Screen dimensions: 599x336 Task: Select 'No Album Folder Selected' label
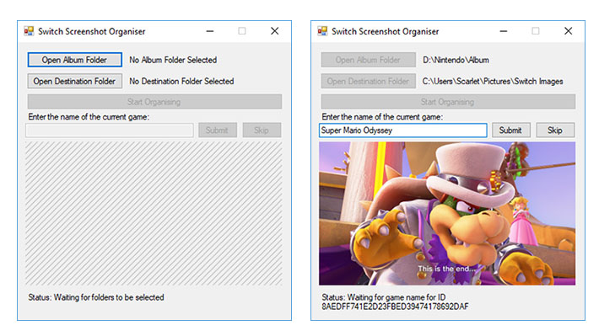click(x=173, y=60)
